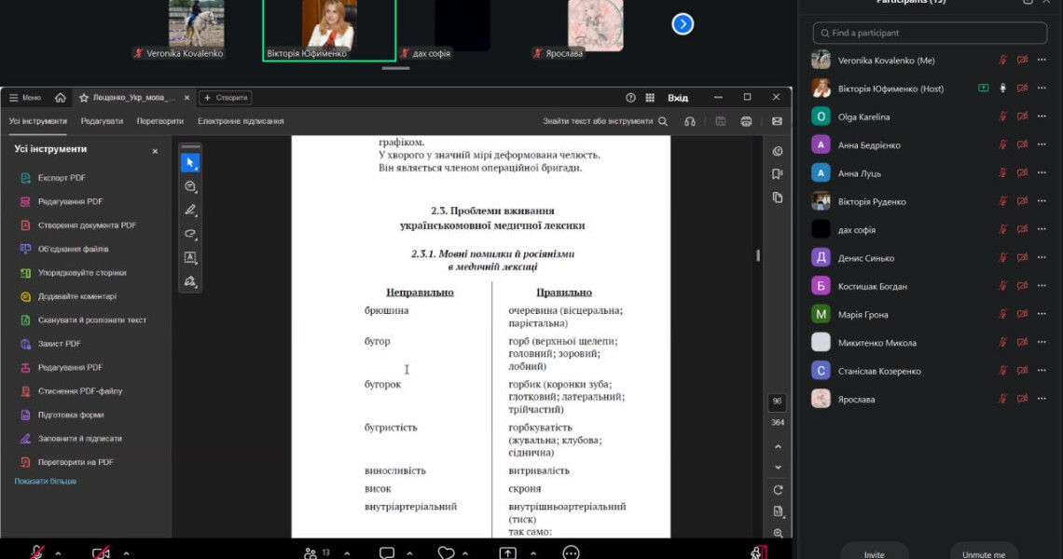Viewport: 1063px width, 559px height.
Task: Select the freehand draw lasso tool
Action: 190,234
